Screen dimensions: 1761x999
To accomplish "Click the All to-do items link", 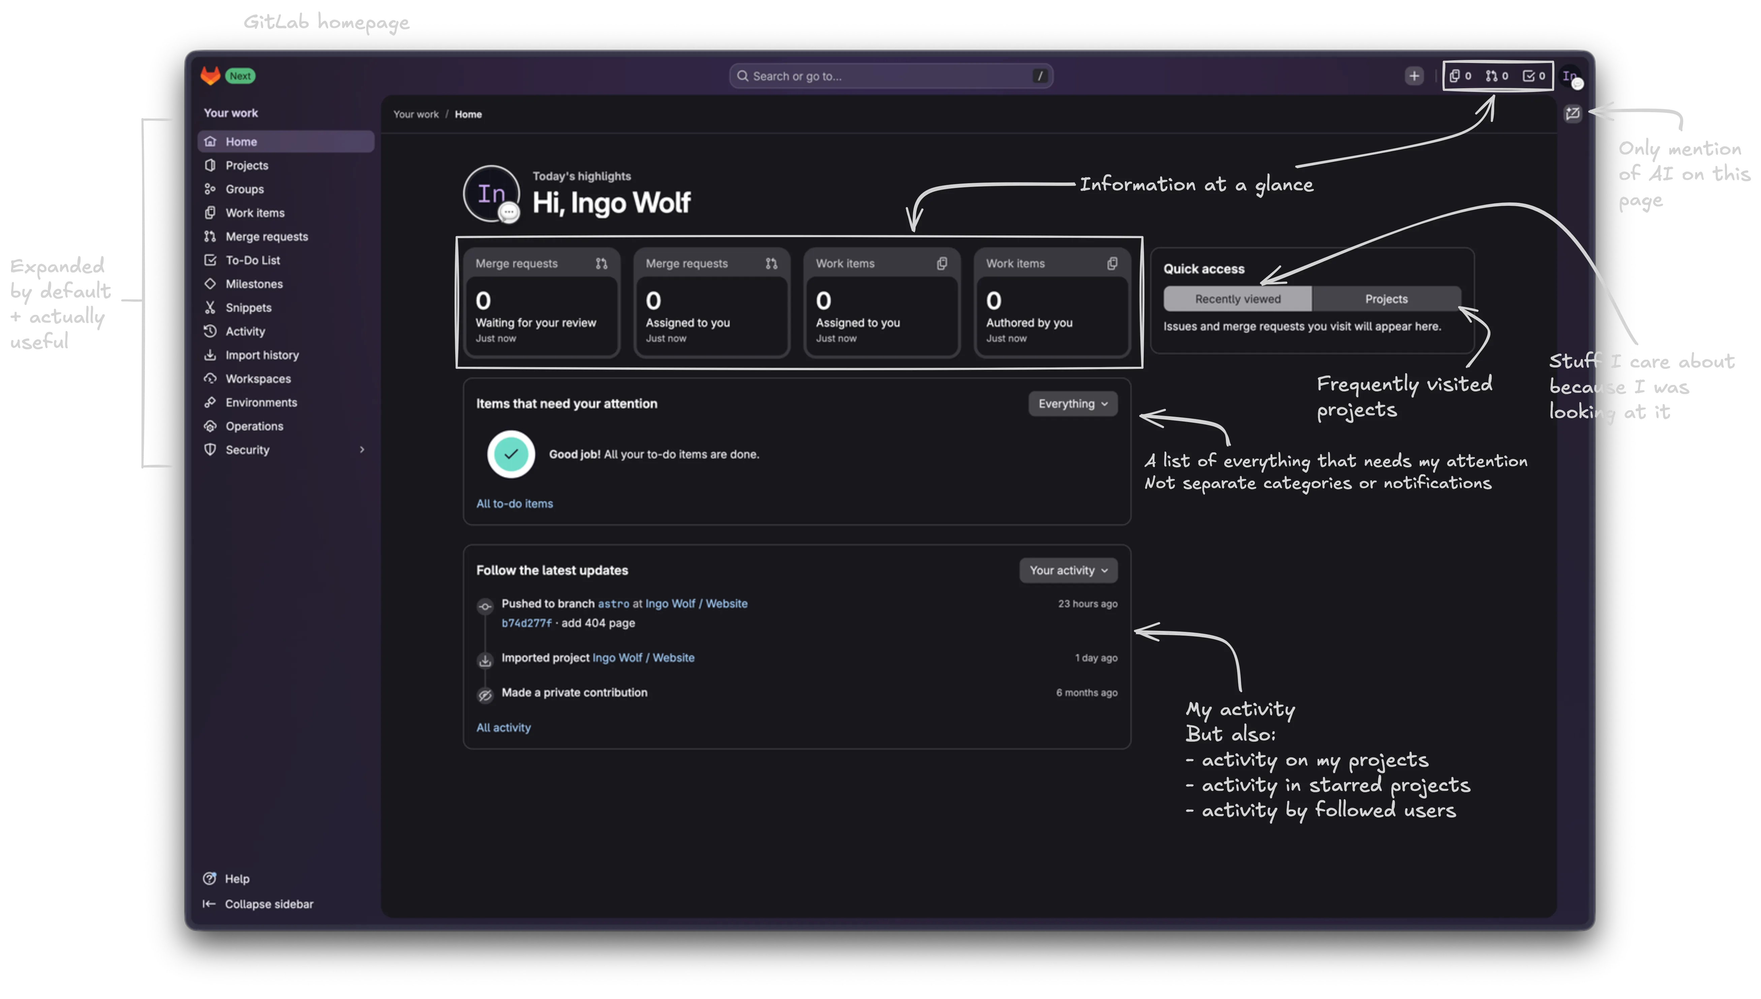I will (x=514, y=503).
